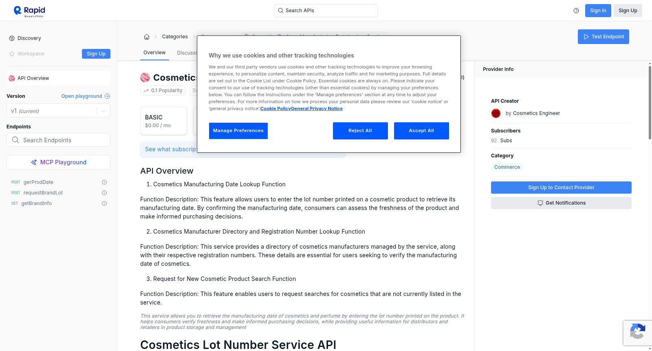
Task: Select the getBrandInfo GET endpoint
Action: click(x=36, y=203)
